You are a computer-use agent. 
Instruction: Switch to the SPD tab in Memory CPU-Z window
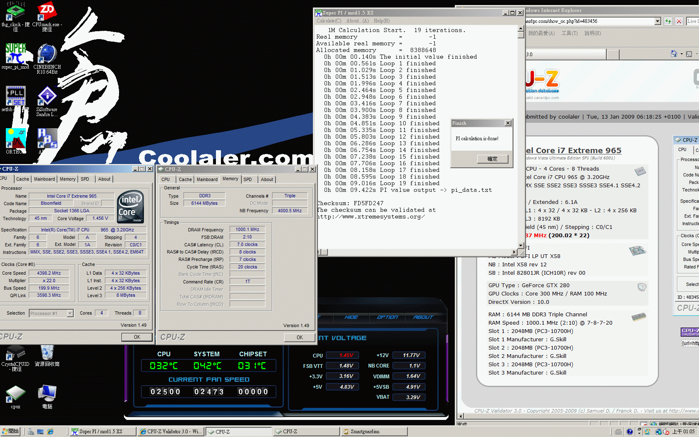(248, 179)
